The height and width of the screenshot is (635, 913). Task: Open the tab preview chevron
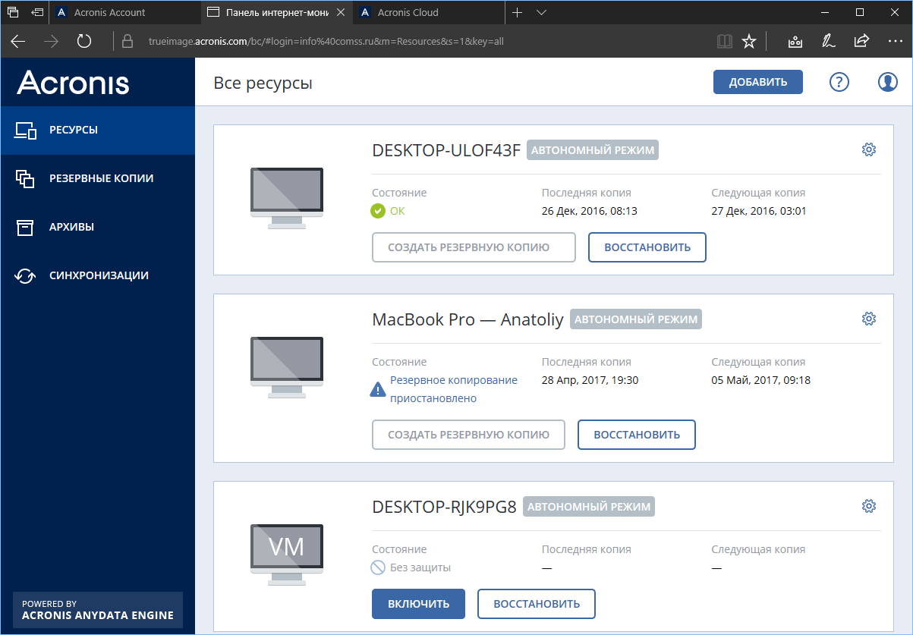tap(541, 12)
